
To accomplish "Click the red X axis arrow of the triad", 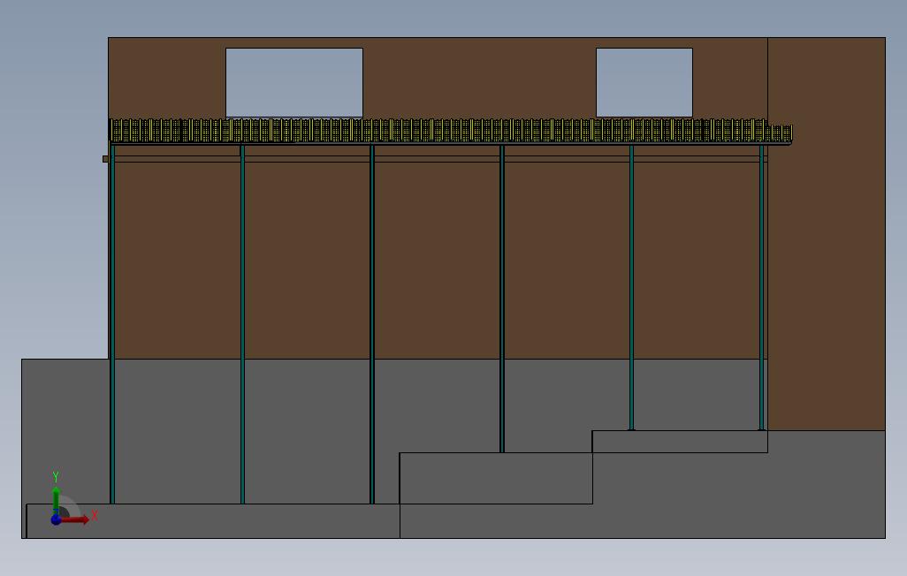I will (76, 519).
